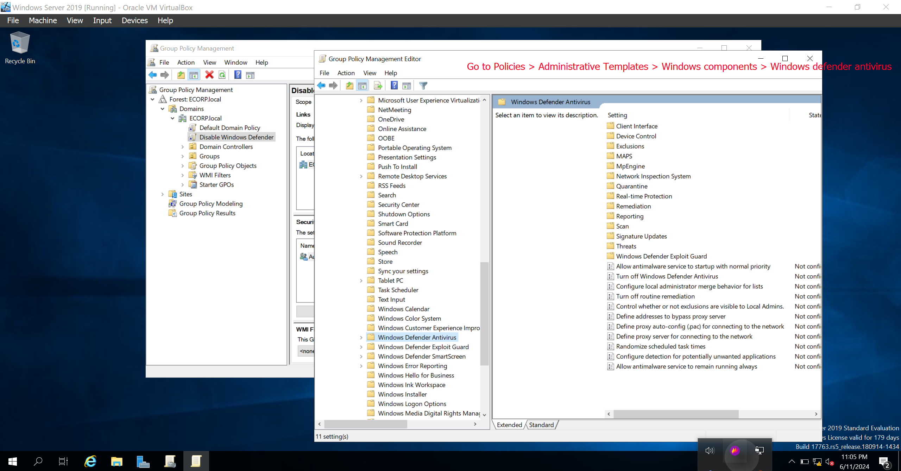The width and height of the screenshot is (901, 471).
Task: Open View menu in Group Policy Management Editor
Action: click(370, 73)
